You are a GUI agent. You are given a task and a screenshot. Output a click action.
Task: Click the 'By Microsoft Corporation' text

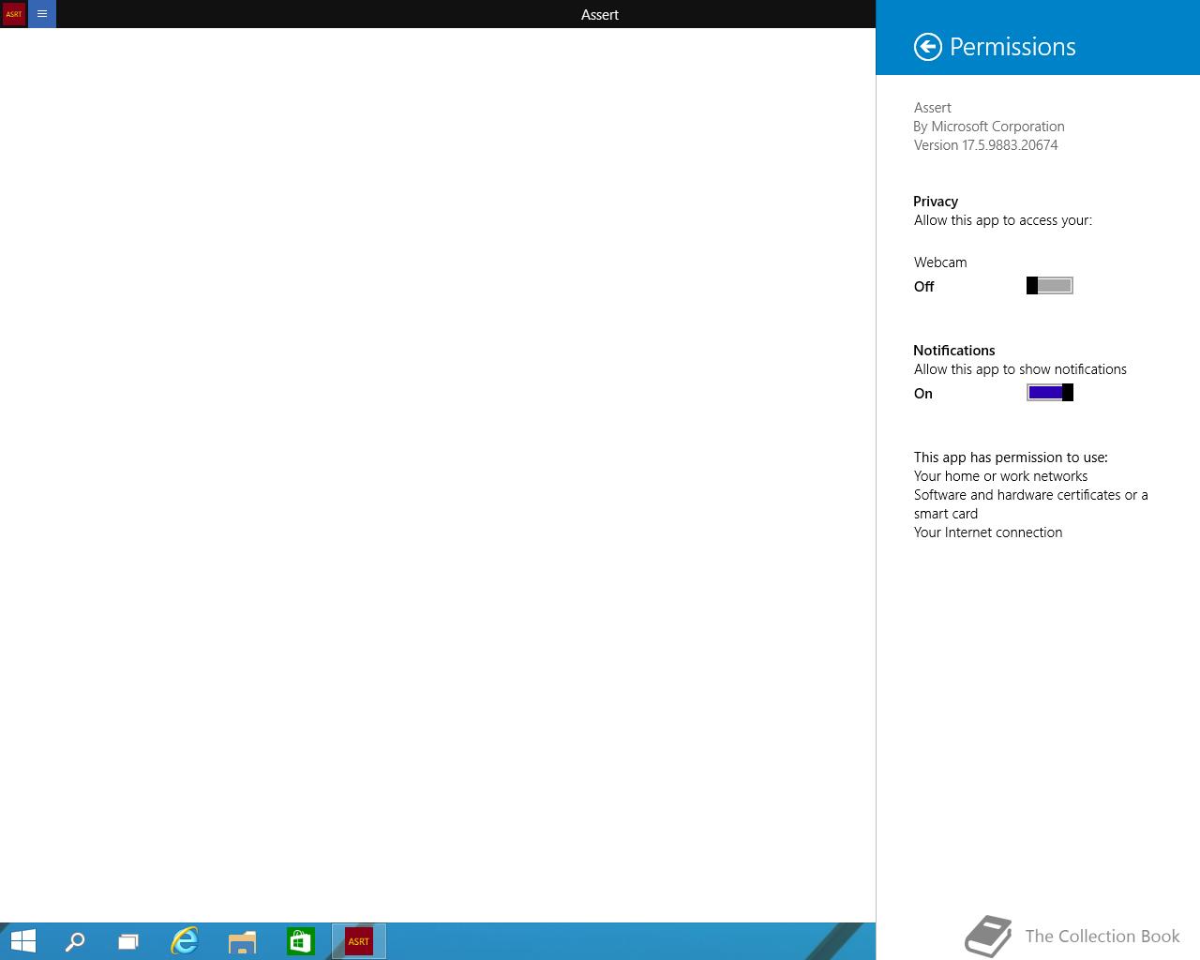[989, 127]
